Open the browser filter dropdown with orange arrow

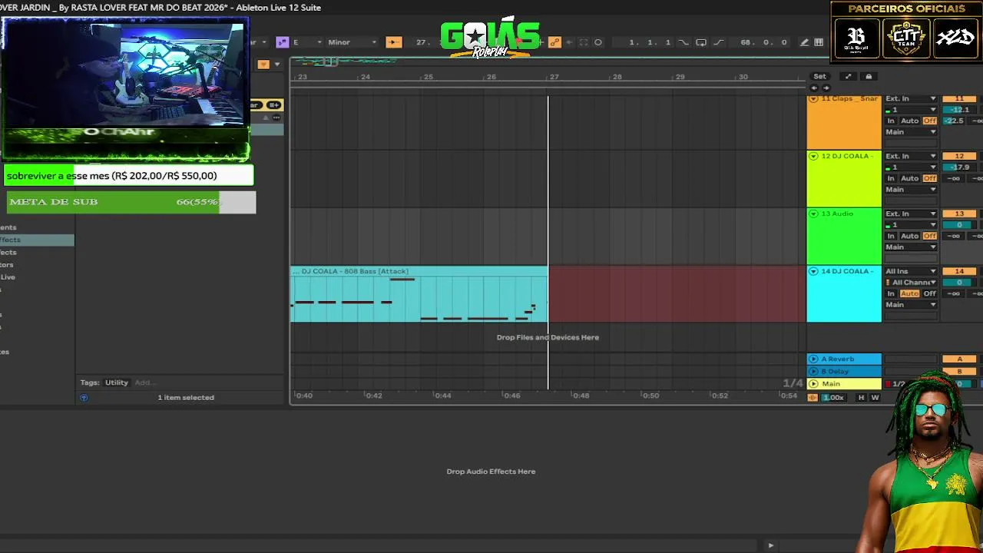263,65
